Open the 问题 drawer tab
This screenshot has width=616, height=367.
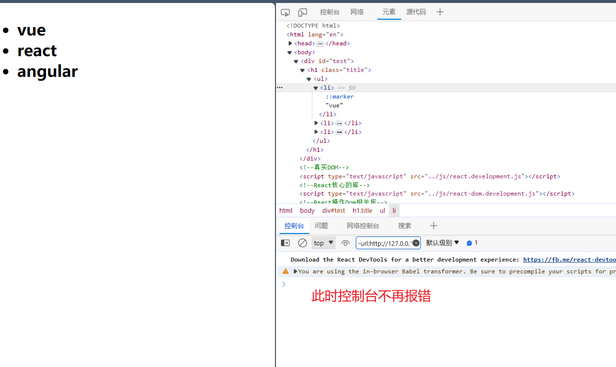(321, 226)
